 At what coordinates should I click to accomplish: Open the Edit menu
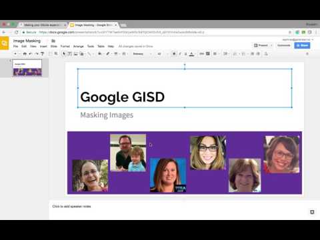tap(24, 46)
